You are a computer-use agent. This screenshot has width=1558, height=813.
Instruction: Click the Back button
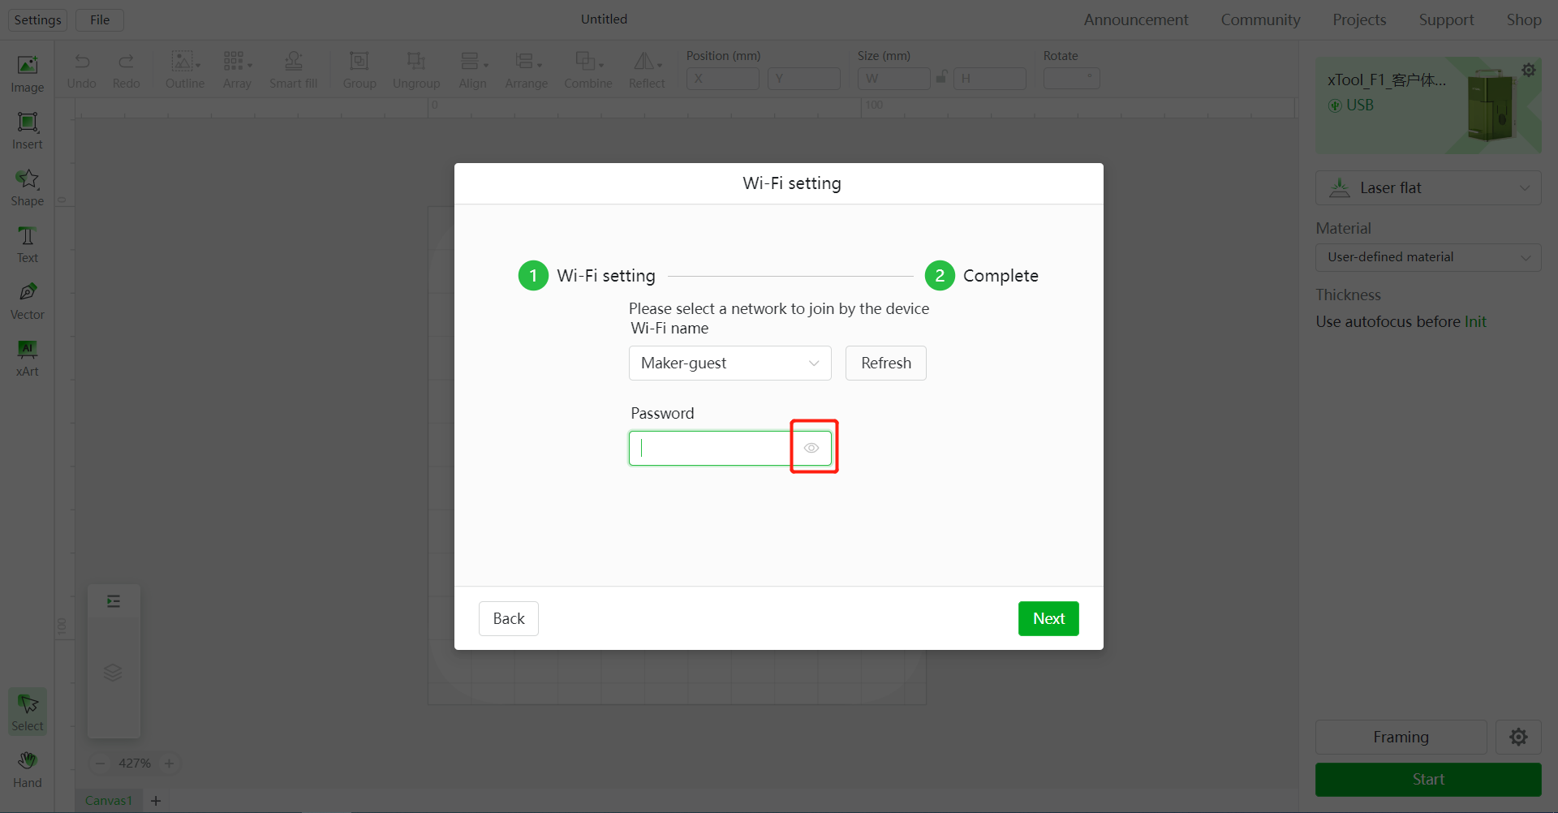(x=508, y=618)
